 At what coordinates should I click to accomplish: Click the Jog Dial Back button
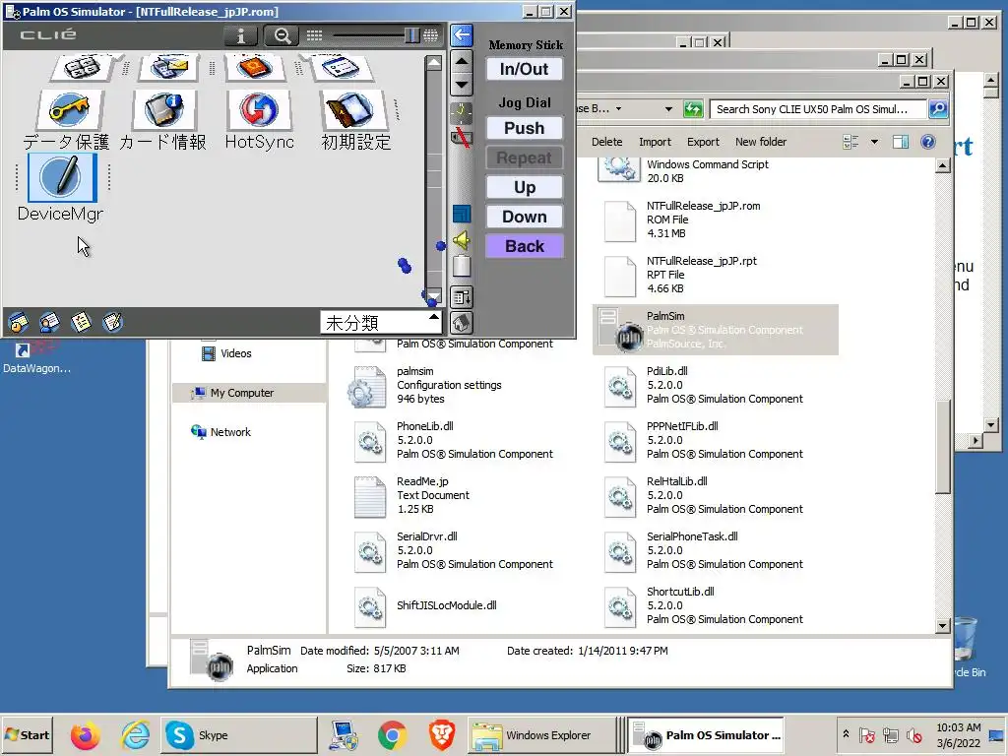click(x=524, y=246)
